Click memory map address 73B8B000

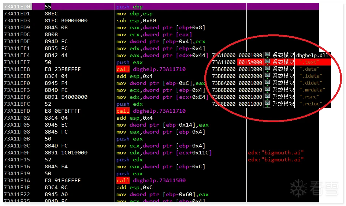224,90
